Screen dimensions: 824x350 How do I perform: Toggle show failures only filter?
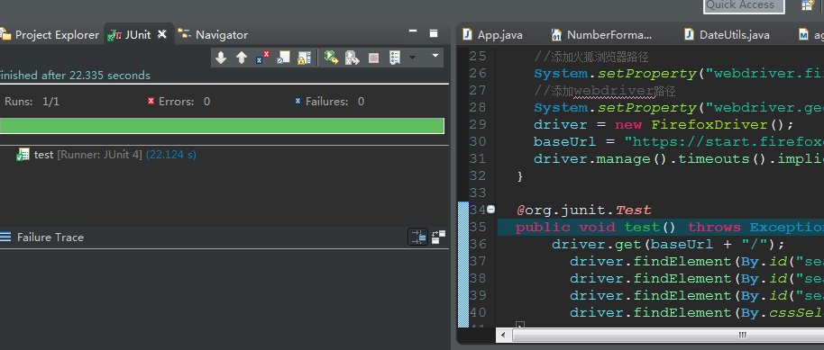262,58
